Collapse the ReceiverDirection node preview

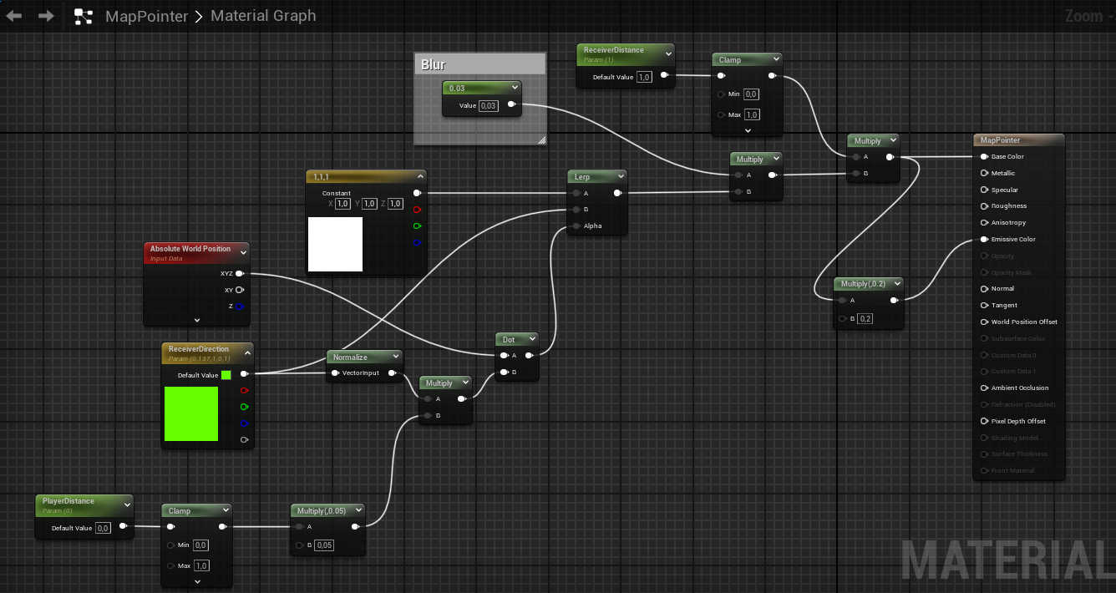248,349
